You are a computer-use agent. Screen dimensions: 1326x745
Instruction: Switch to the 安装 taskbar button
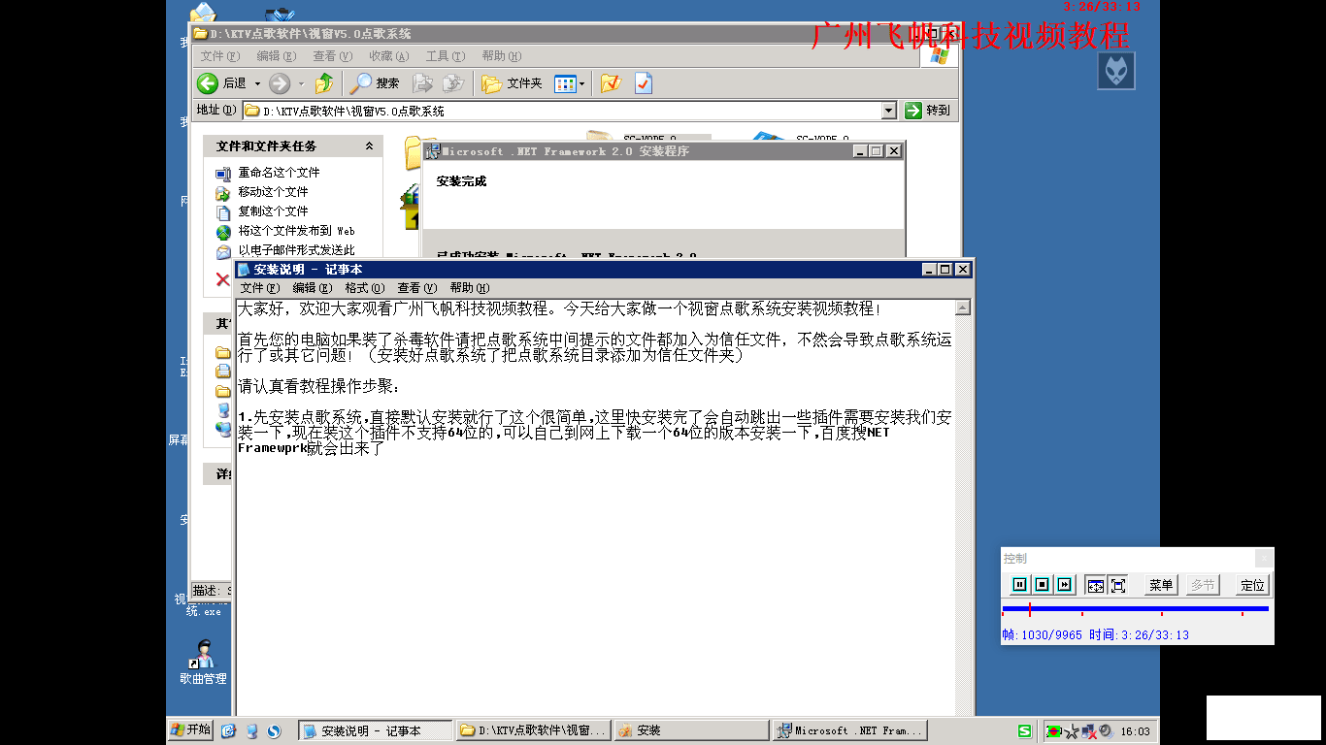pos(691,730)
